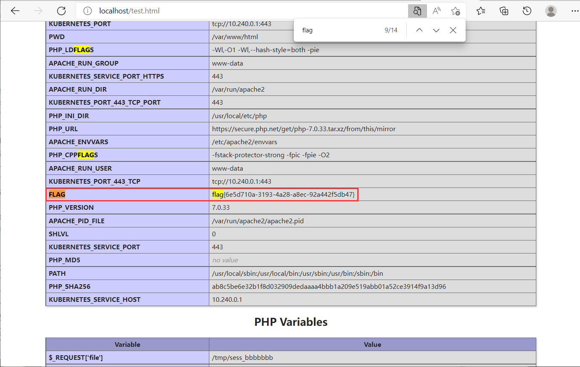Select the KUBERNETES_SERVICE_HOST variable name
The width and height of the screenshot is (580, 367).
point(95,300)
